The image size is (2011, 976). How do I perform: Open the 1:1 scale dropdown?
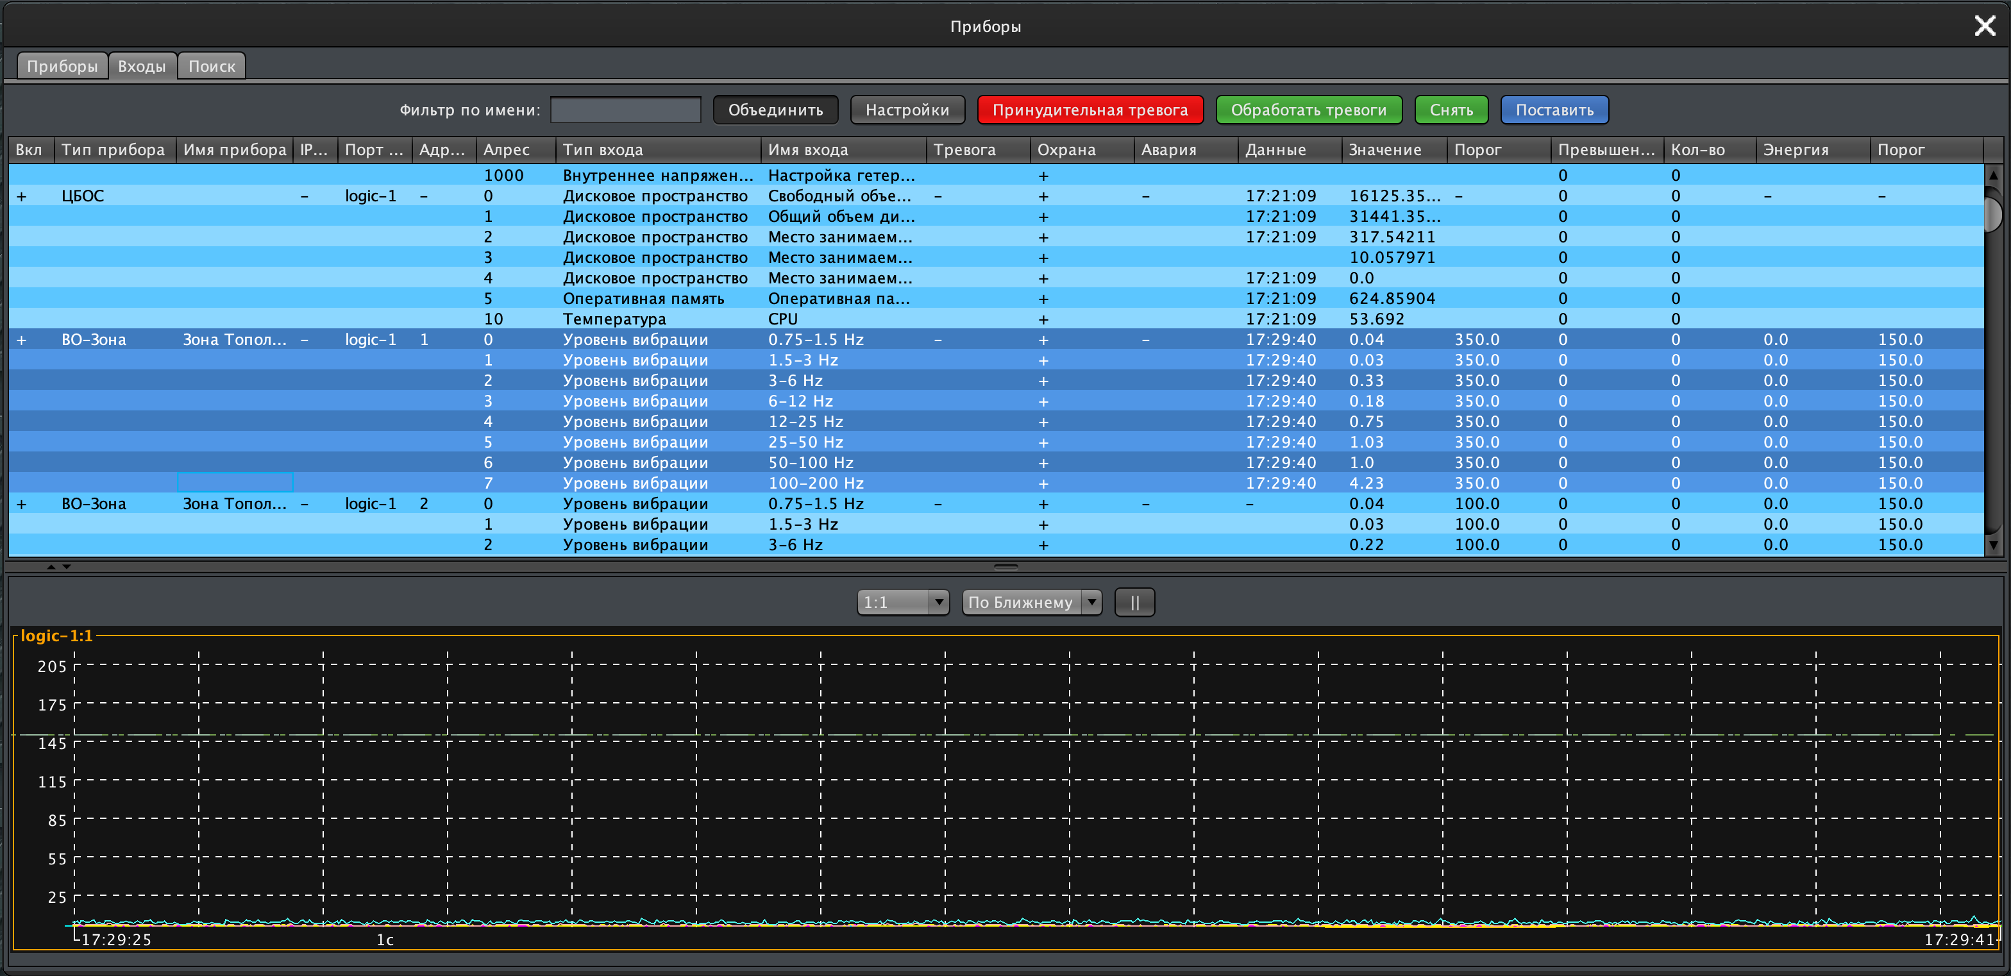904,602
